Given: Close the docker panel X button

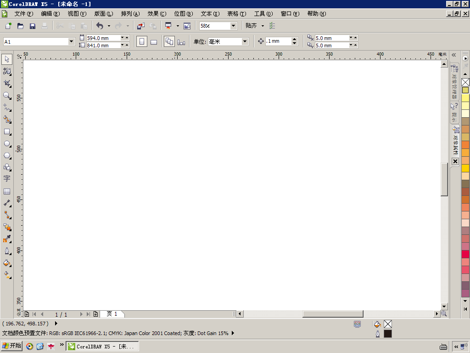Looking at the screenshot, I should click(455, 161).
